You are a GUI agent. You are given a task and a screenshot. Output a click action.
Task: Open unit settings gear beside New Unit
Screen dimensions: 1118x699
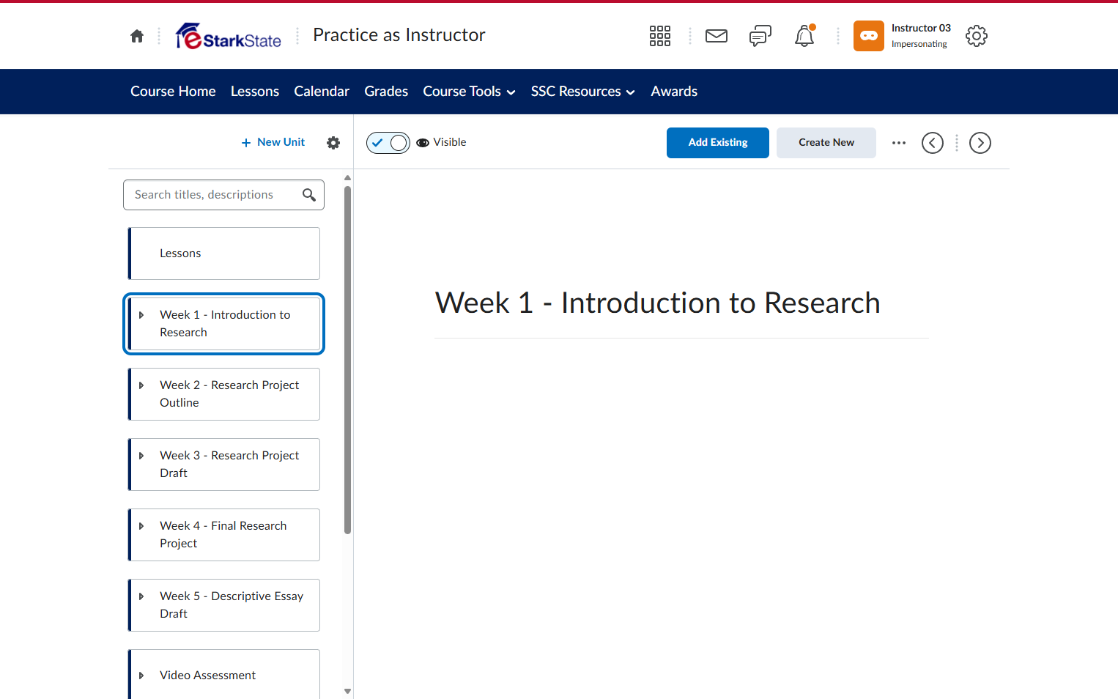tap(333, 143)
